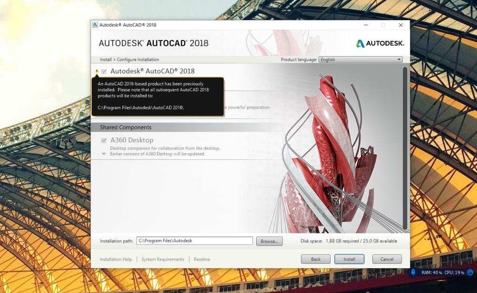Click the Install > Configure Installation breadcrumb
Viewport: 477px width, 293px height.
(129, 60)
